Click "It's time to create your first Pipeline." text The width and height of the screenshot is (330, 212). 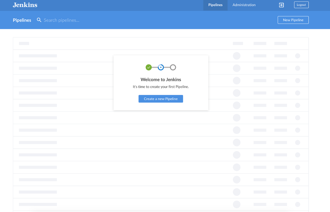pyautogui.click(x=161, y=87)
